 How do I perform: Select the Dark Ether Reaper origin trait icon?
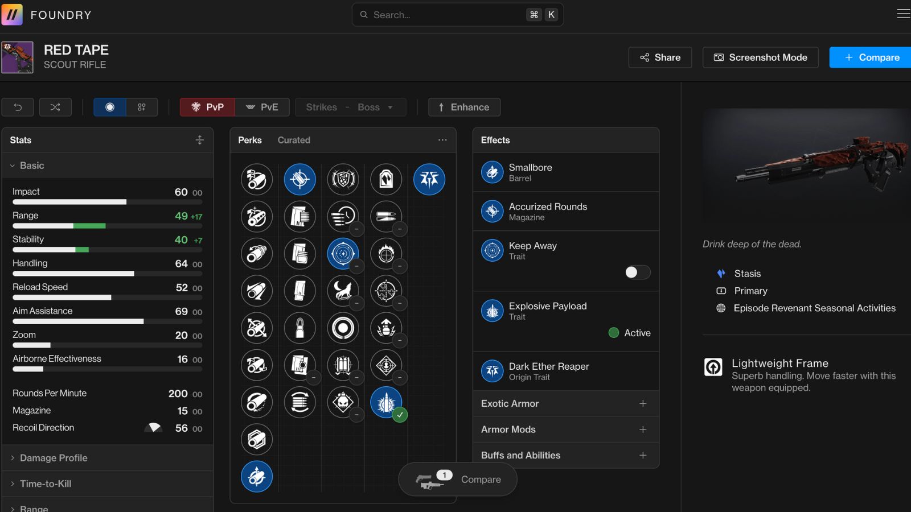coord(429,179)
